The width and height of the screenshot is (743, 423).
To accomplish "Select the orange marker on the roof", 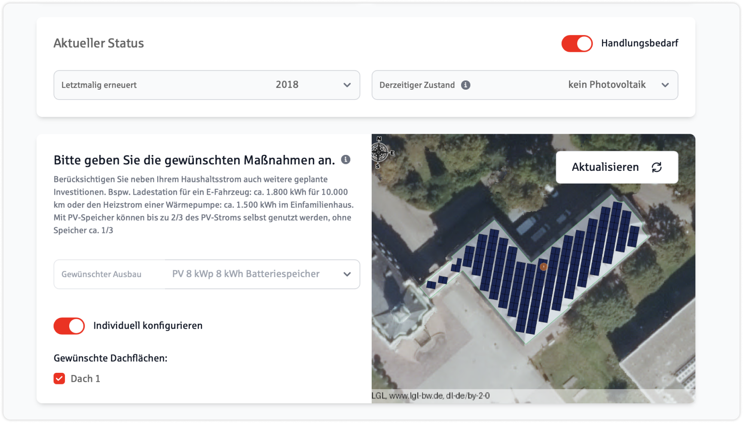I will pyautogui.click(x=544, y=266).
